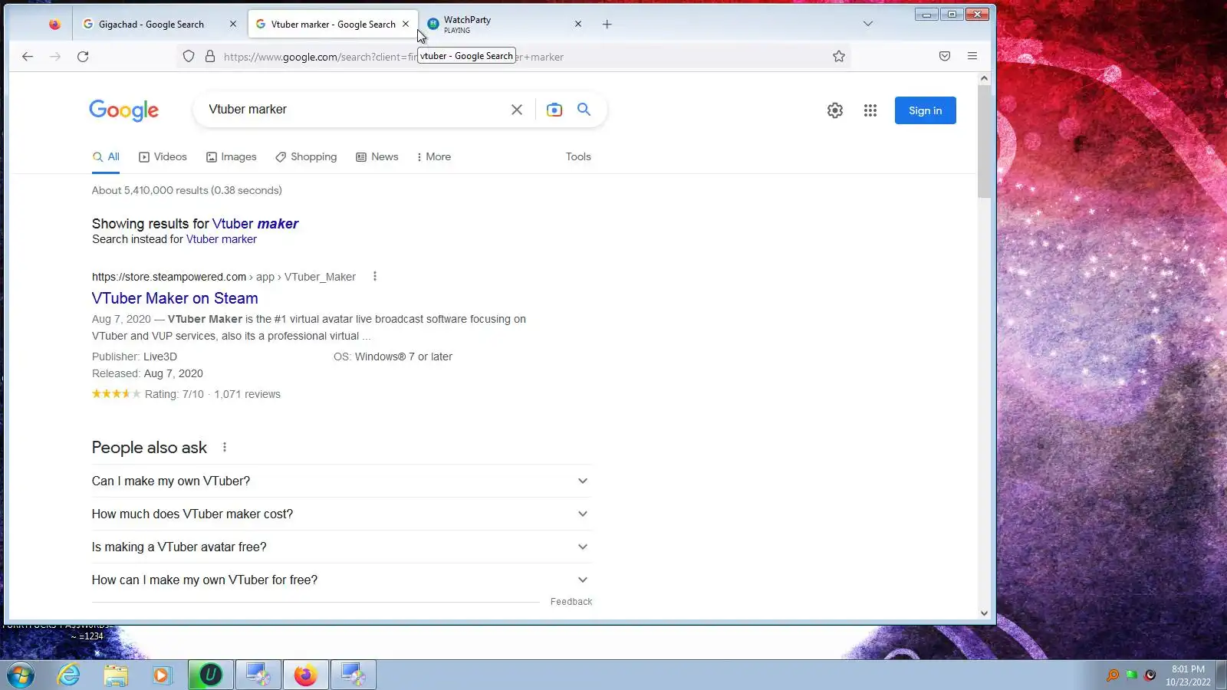Reload the page with the refresh icon
Viewport: 1227px width, 690px height.
tap(83, 56)
